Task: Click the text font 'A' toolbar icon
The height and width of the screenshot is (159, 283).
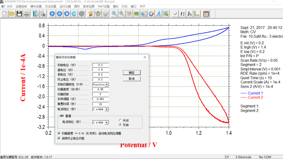Action: coord(158,14)
